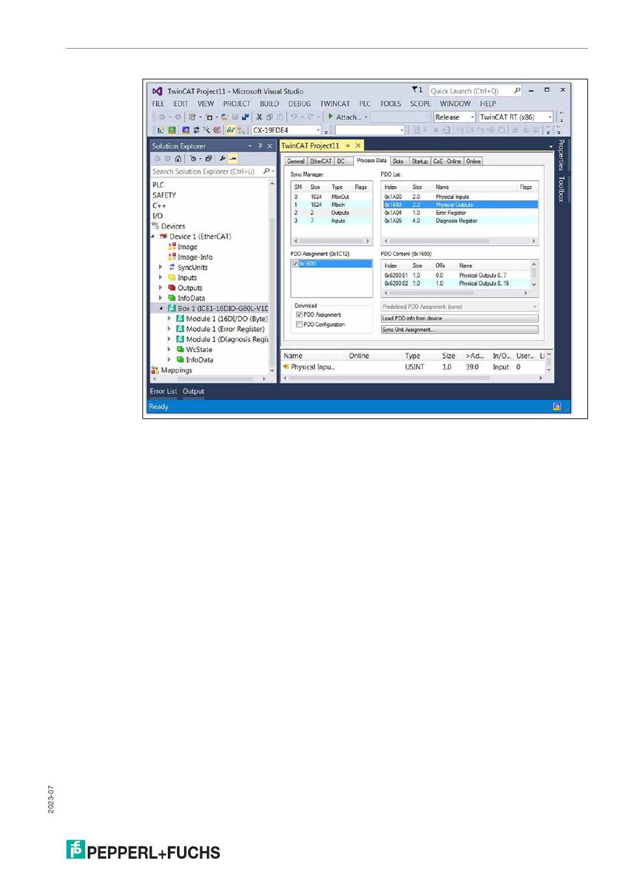Click the TwinCAT toggle free run icon
618x885 pixels.
pyautogui.click(x=217, y=130)
